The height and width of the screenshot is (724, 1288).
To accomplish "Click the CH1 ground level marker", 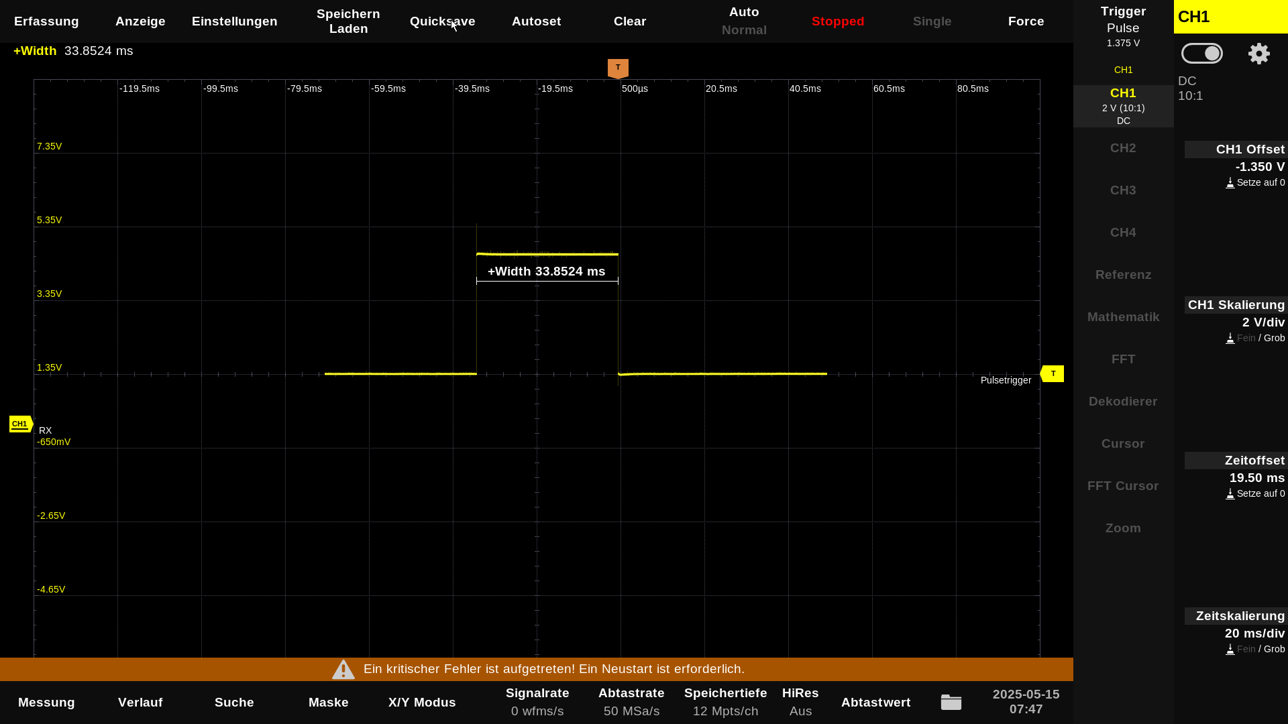I will [20, 424].
